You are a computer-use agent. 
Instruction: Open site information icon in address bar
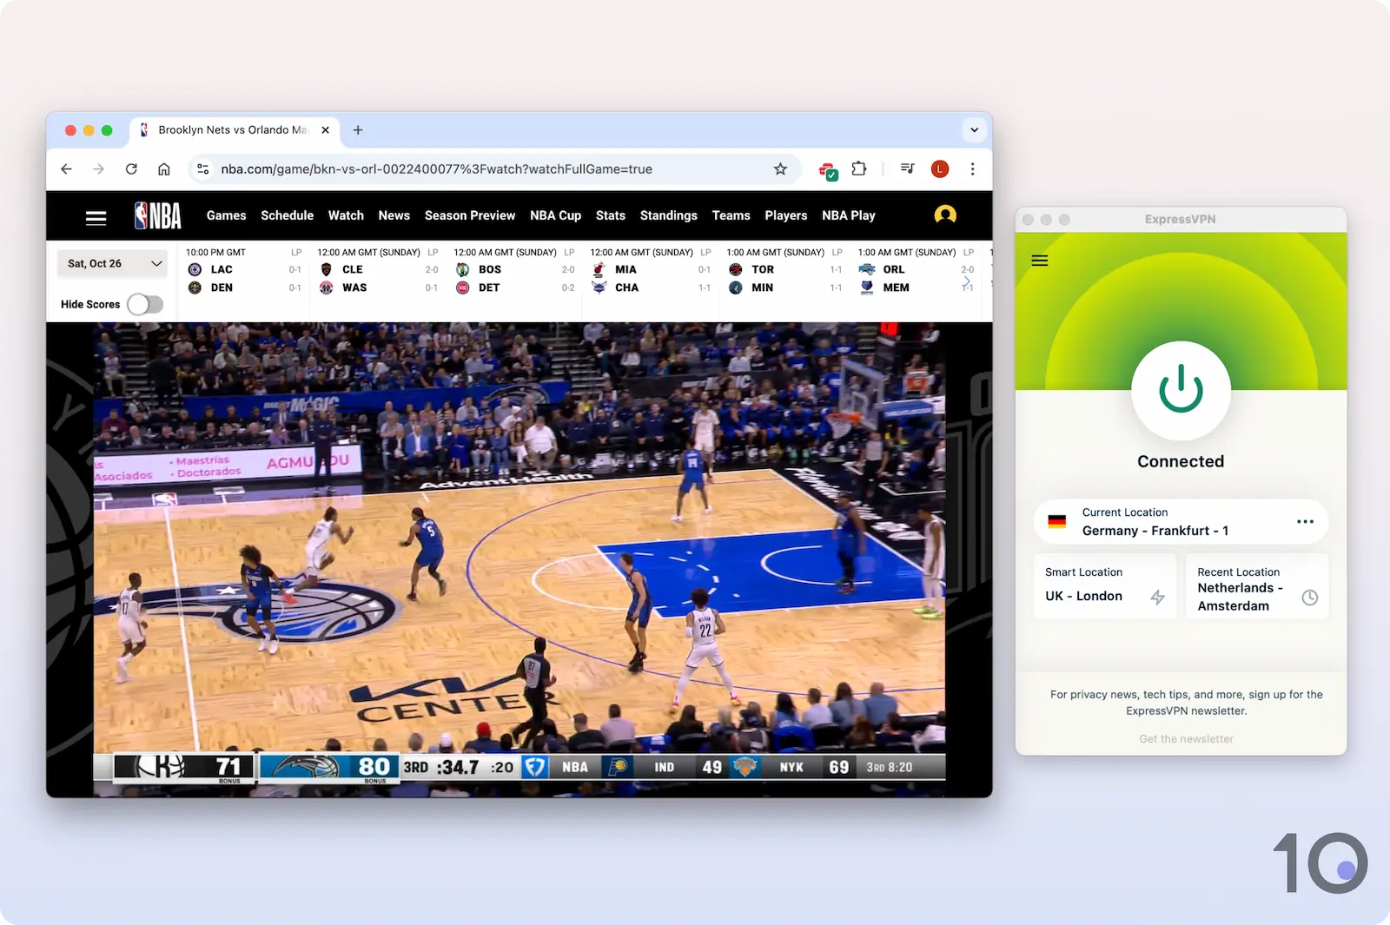(202, 169)
